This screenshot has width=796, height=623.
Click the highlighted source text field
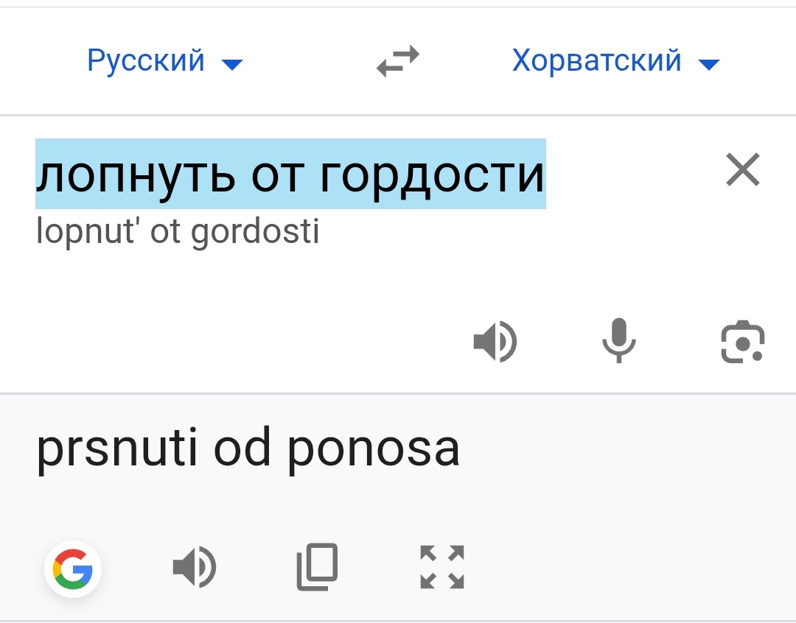(290, 174)
